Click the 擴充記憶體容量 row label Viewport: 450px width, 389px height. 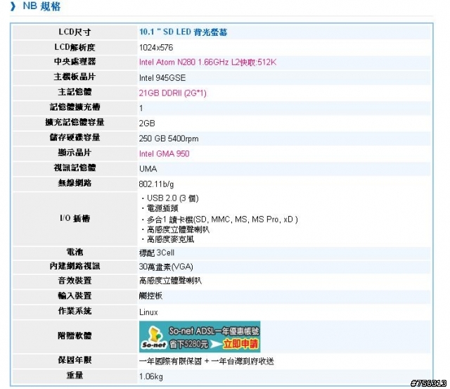(x=75, y=122)
